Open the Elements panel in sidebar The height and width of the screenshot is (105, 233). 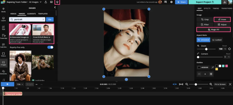pos(4,72)
